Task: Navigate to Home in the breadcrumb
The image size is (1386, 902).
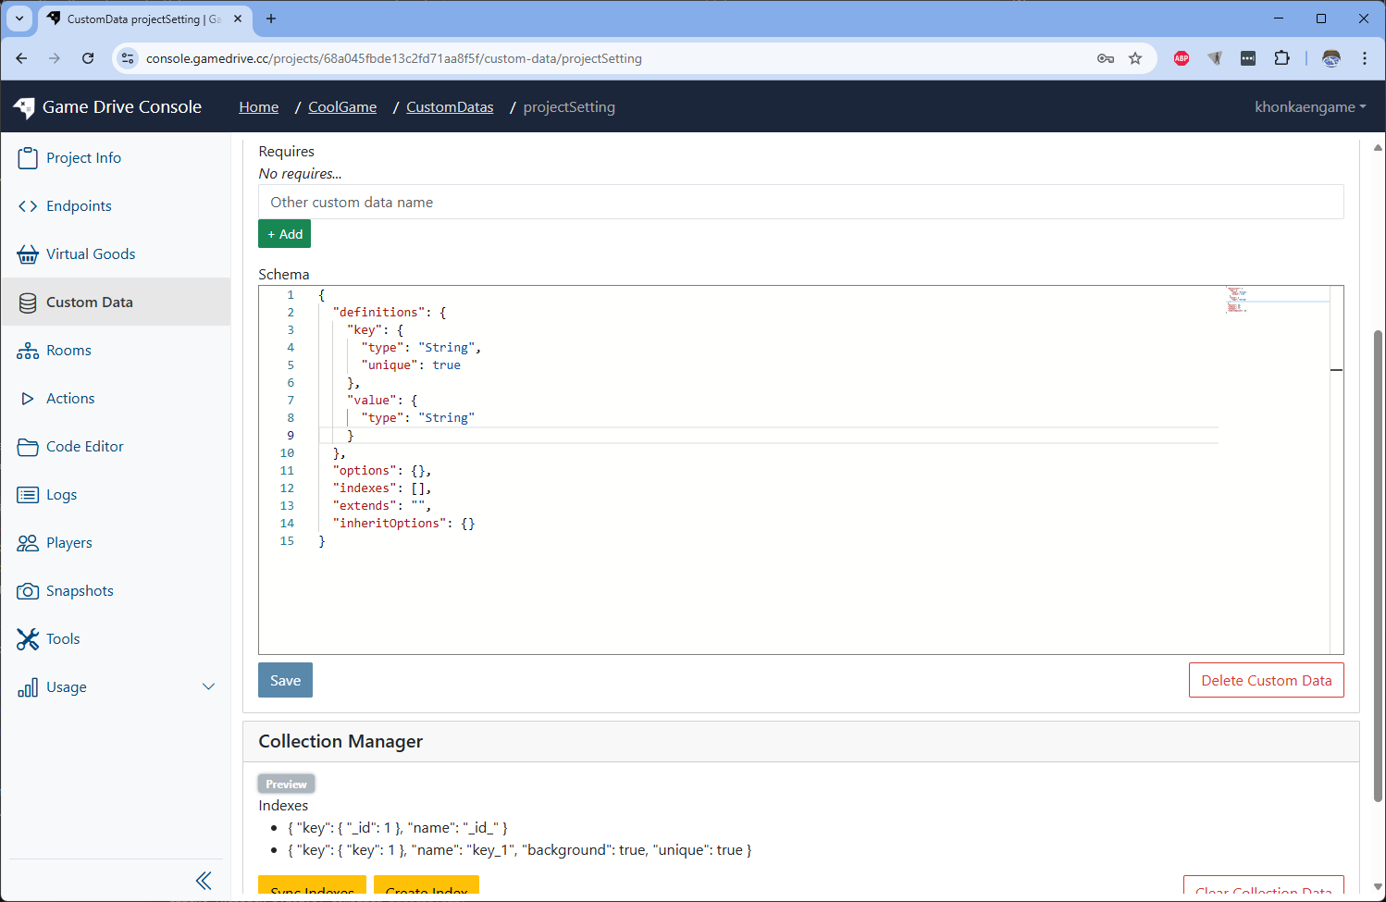Action: (258, 106)
